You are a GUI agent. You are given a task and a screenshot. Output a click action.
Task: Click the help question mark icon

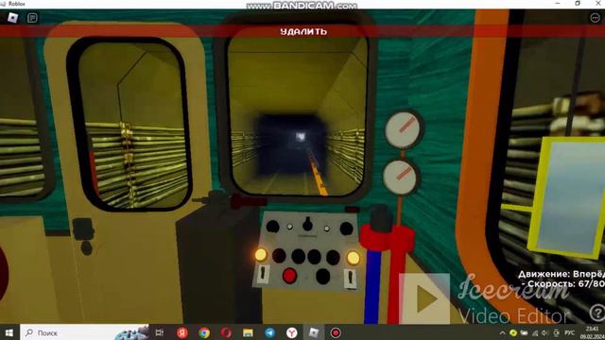pyautogui.click(x=596, y=313)
